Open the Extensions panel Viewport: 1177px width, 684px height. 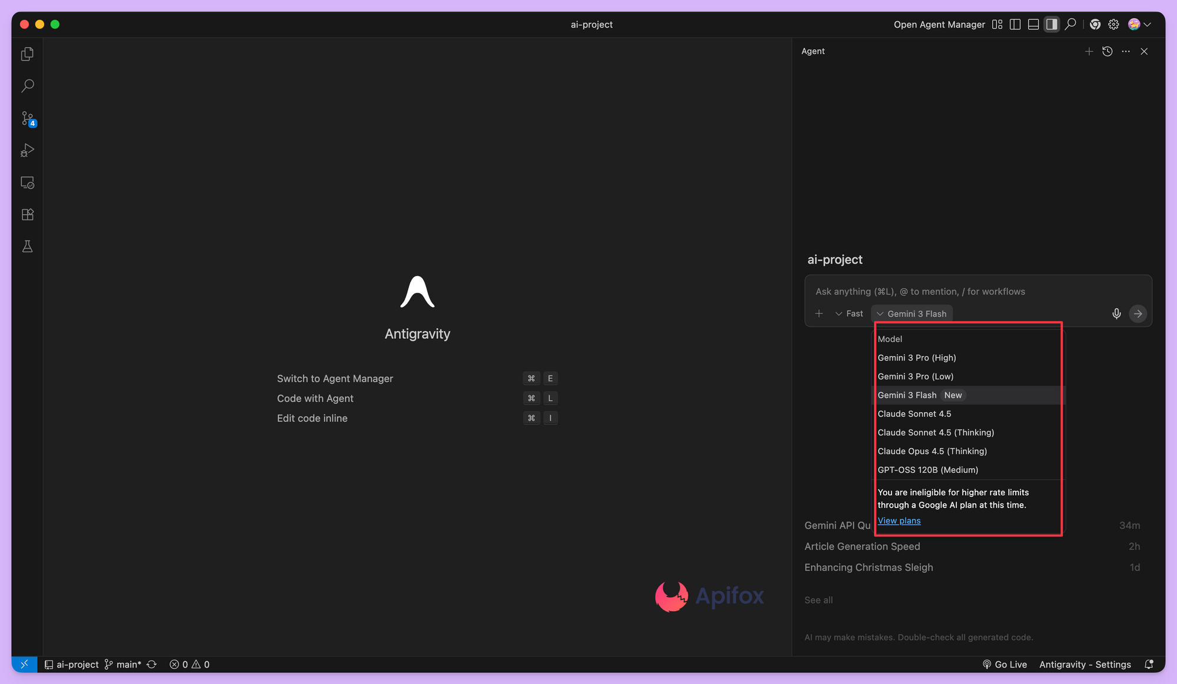27,214
